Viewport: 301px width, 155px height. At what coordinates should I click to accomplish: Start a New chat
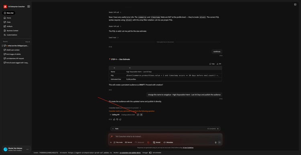(9, 13)
